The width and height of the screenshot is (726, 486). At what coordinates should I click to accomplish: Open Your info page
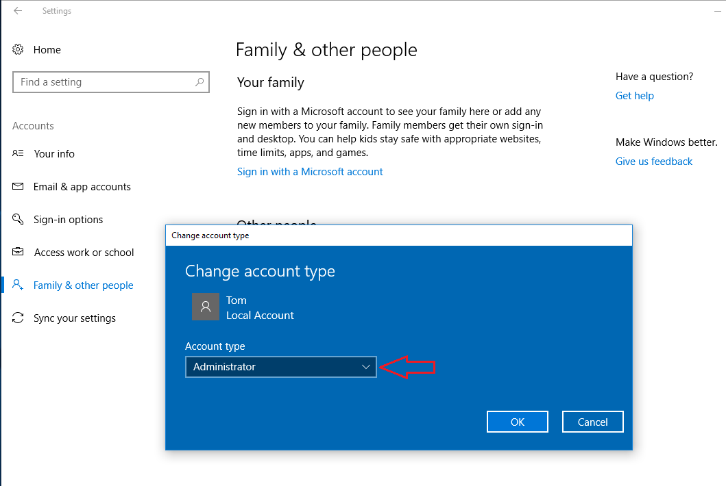coord(54,153)
